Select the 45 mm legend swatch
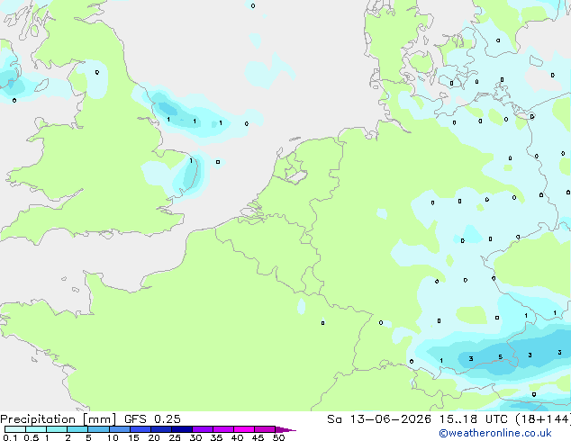571x441 pixels. tap(265, 429)
